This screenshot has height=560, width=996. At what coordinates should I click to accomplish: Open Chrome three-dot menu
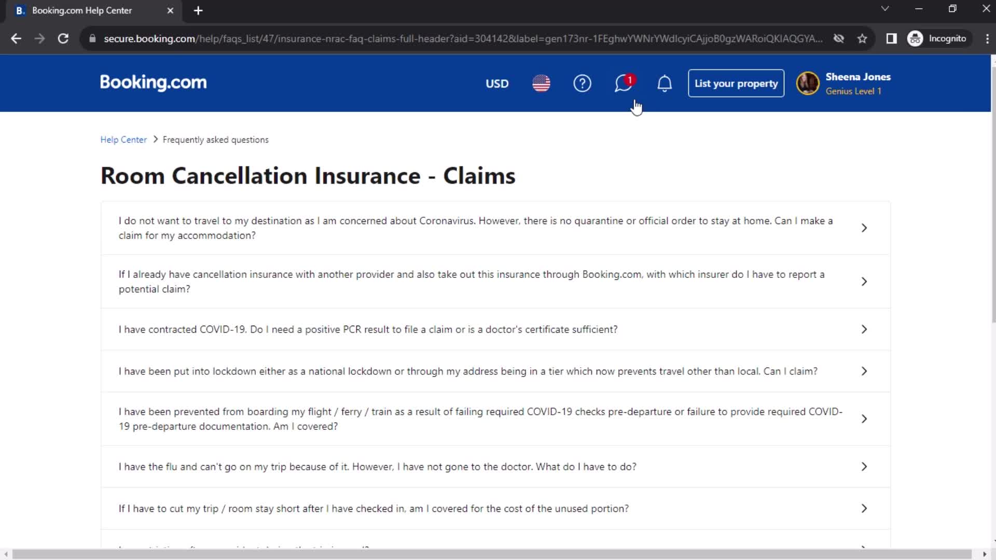tap(987, 38)
